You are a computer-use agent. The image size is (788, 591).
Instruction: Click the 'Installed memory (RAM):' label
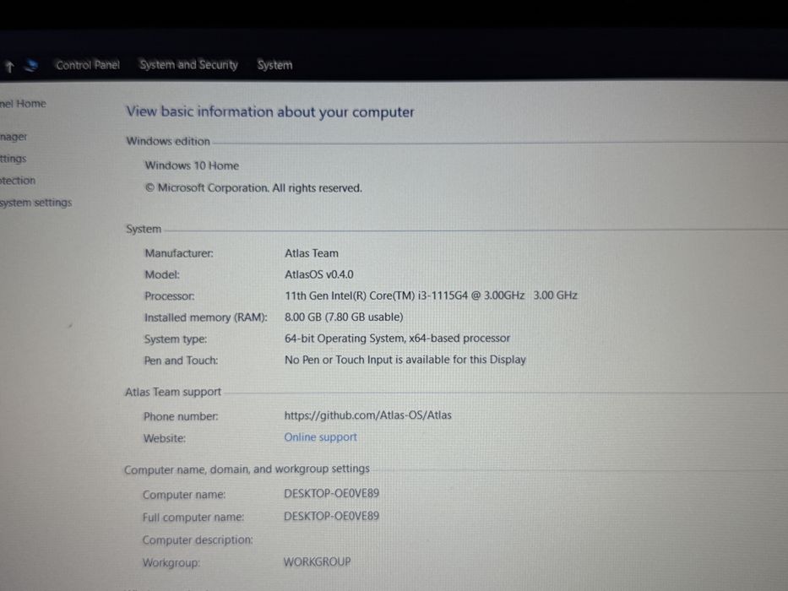pyautogui.click(x=205, y=317)
